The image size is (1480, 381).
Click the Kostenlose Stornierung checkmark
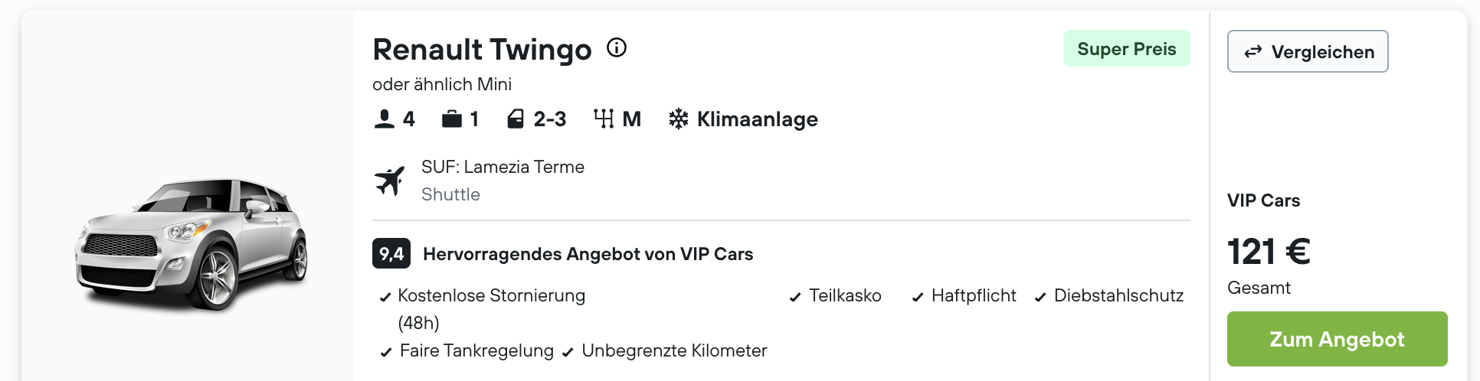tap(385, 297)
